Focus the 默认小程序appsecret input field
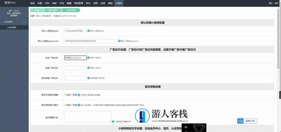 91,41
